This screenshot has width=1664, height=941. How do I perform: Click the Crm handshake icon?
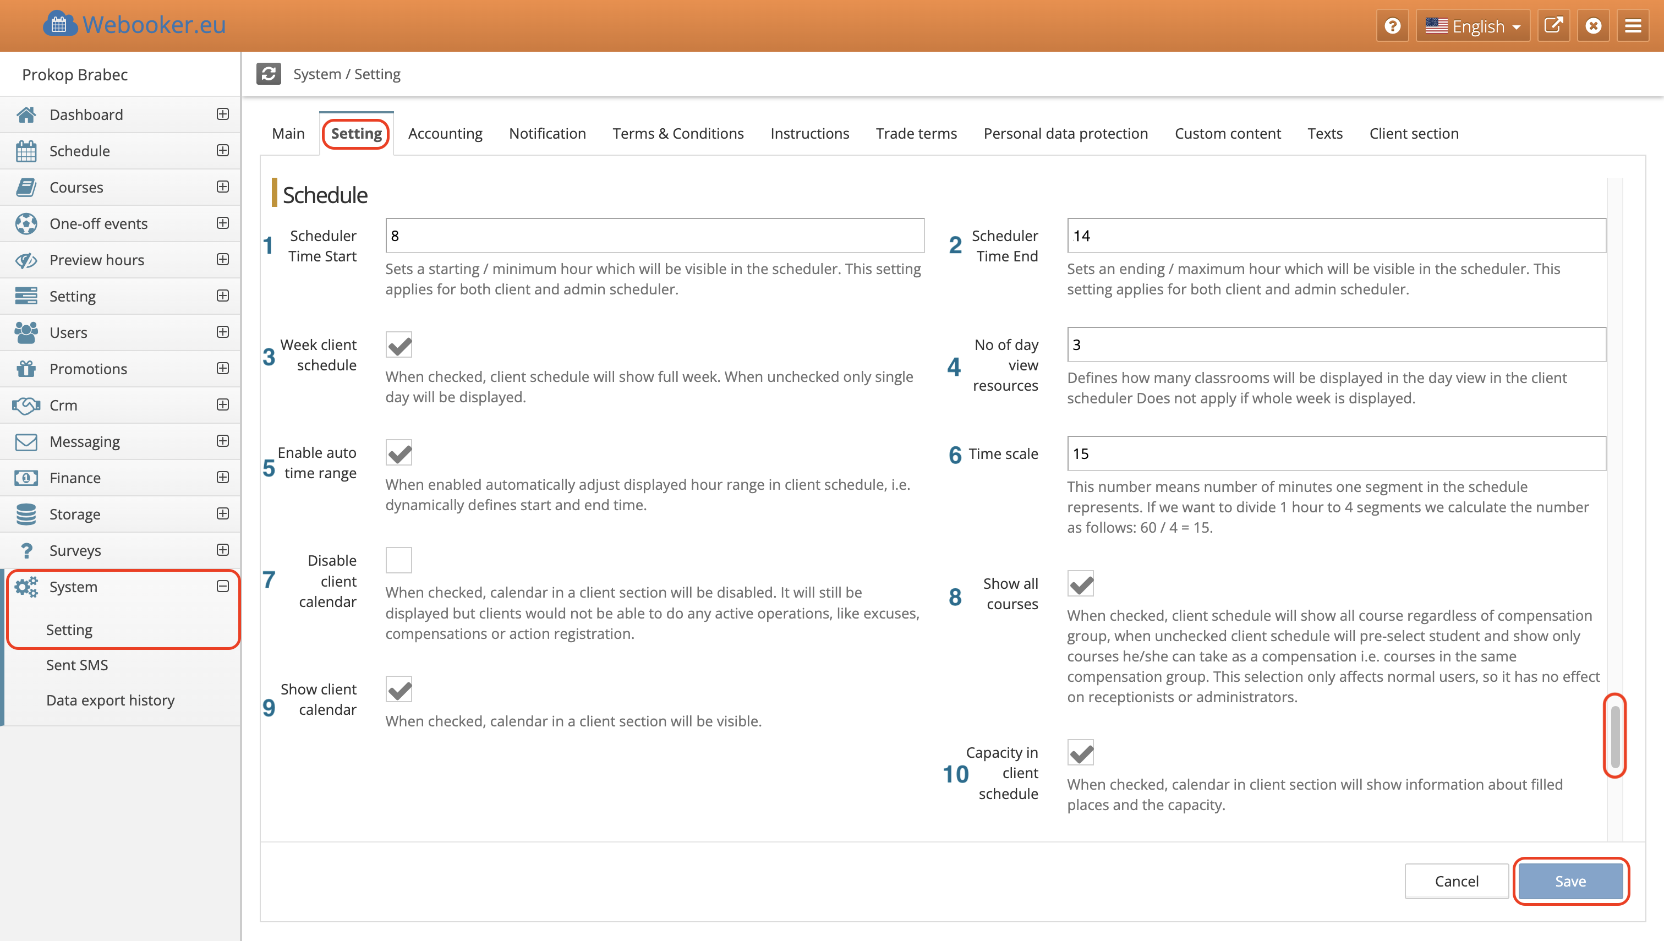click(x=26, y=405)
